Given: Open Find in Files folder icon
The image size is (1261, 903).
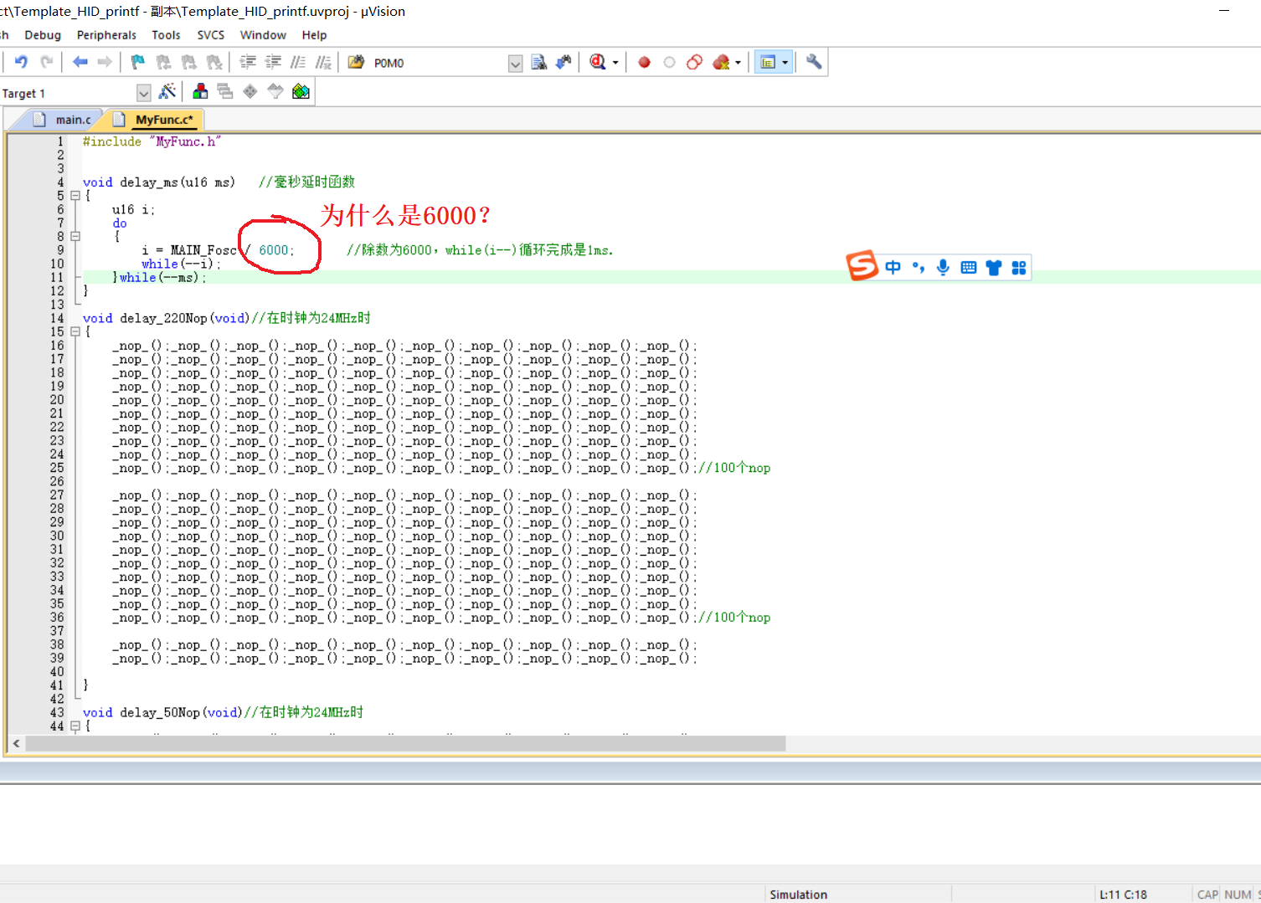Looking at the screenshot, I should 356,62.
